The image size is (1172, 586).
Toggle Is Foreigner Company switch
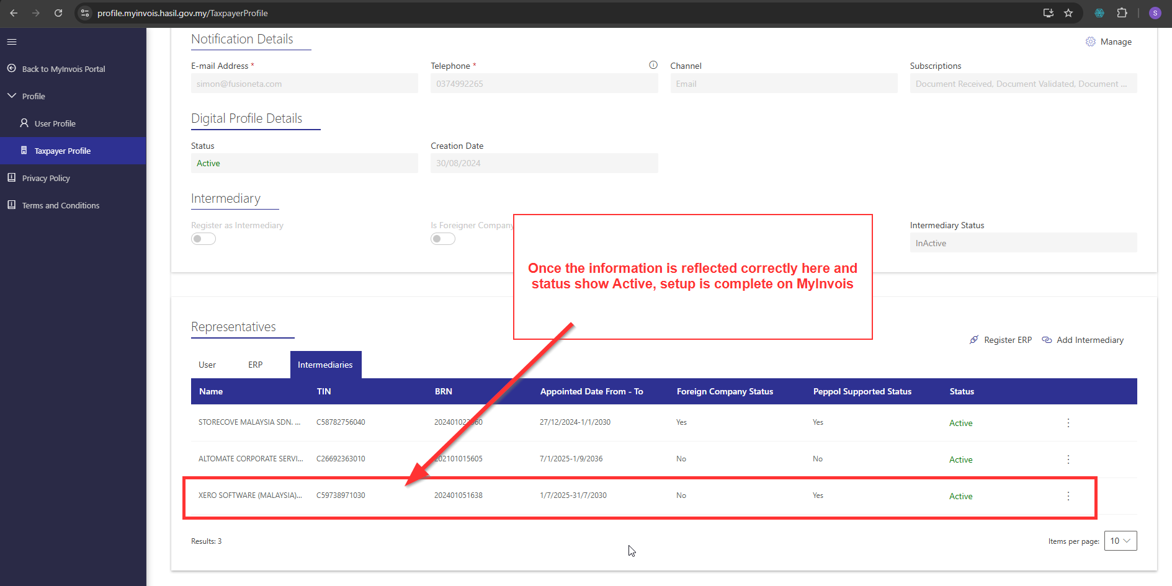tap(442, 239)
